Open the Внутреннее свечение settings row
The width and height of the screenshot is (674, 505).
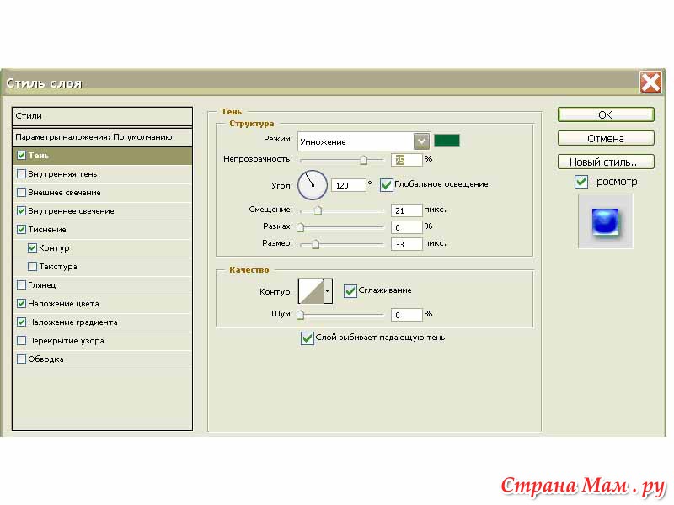click(102, 211)
